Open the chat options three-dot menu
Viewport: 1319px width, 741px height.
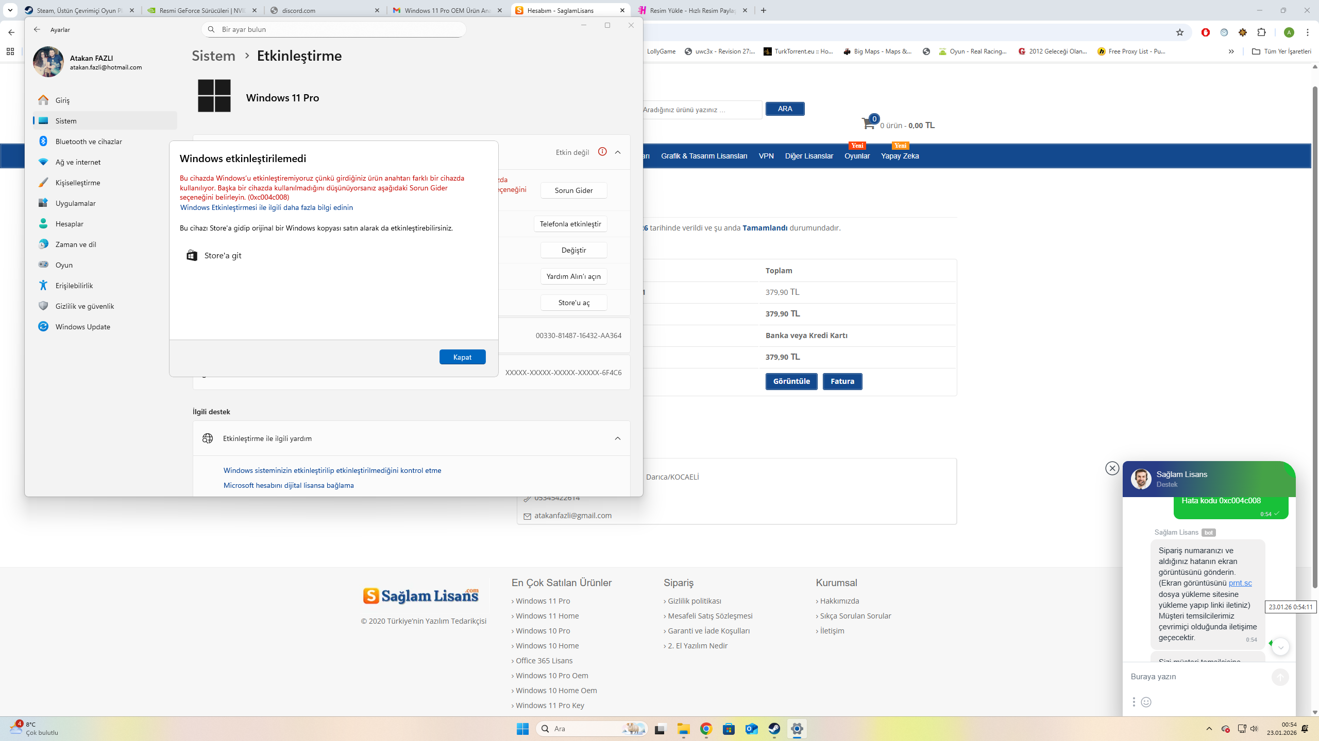coord(1134,702)
